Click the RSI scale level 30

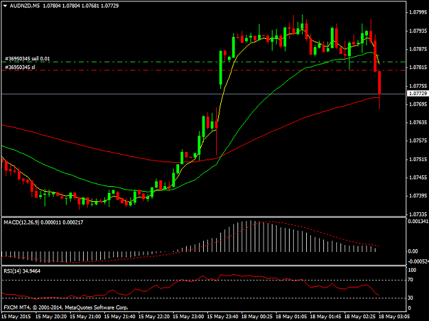[410, 298]
